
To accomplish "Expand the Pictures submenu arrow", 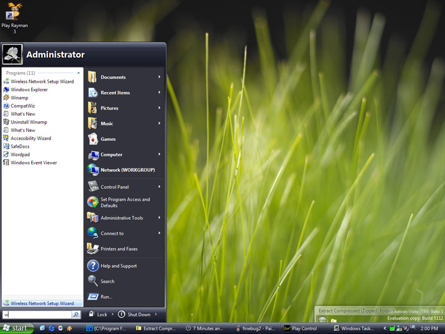I will [159, 108].
